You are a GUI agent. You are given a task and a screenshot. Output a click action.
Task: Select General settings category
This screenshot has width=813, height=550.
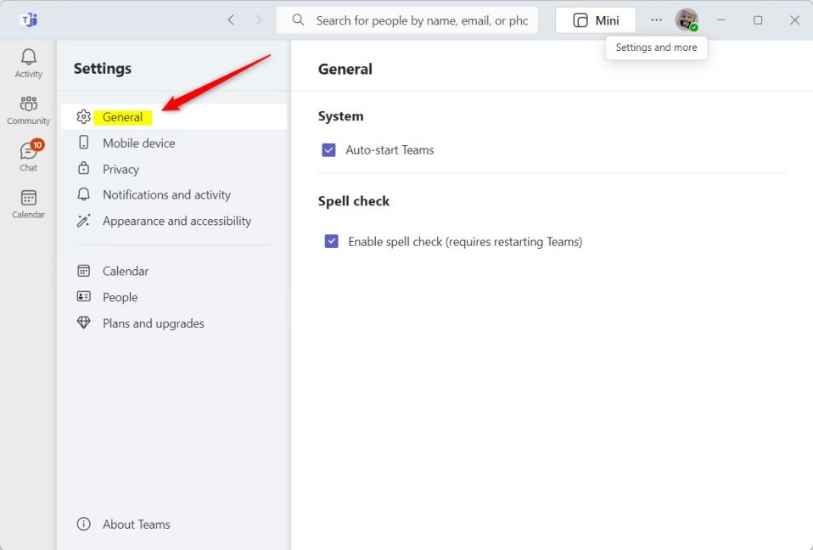click(x=174, y=116)
